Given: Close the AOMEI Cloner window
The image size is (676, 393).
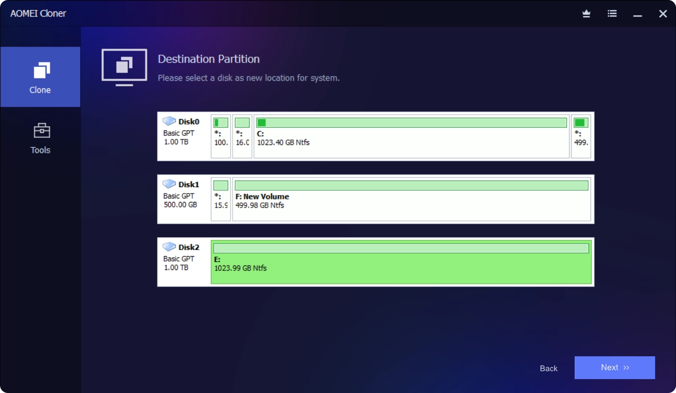Looking at the screenshot, I should tap(663, 14).
